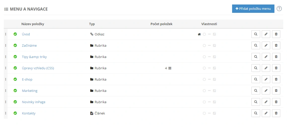287x127 pixels.
Task: Open the Tipy & triky item link
Action: point(34,57)
